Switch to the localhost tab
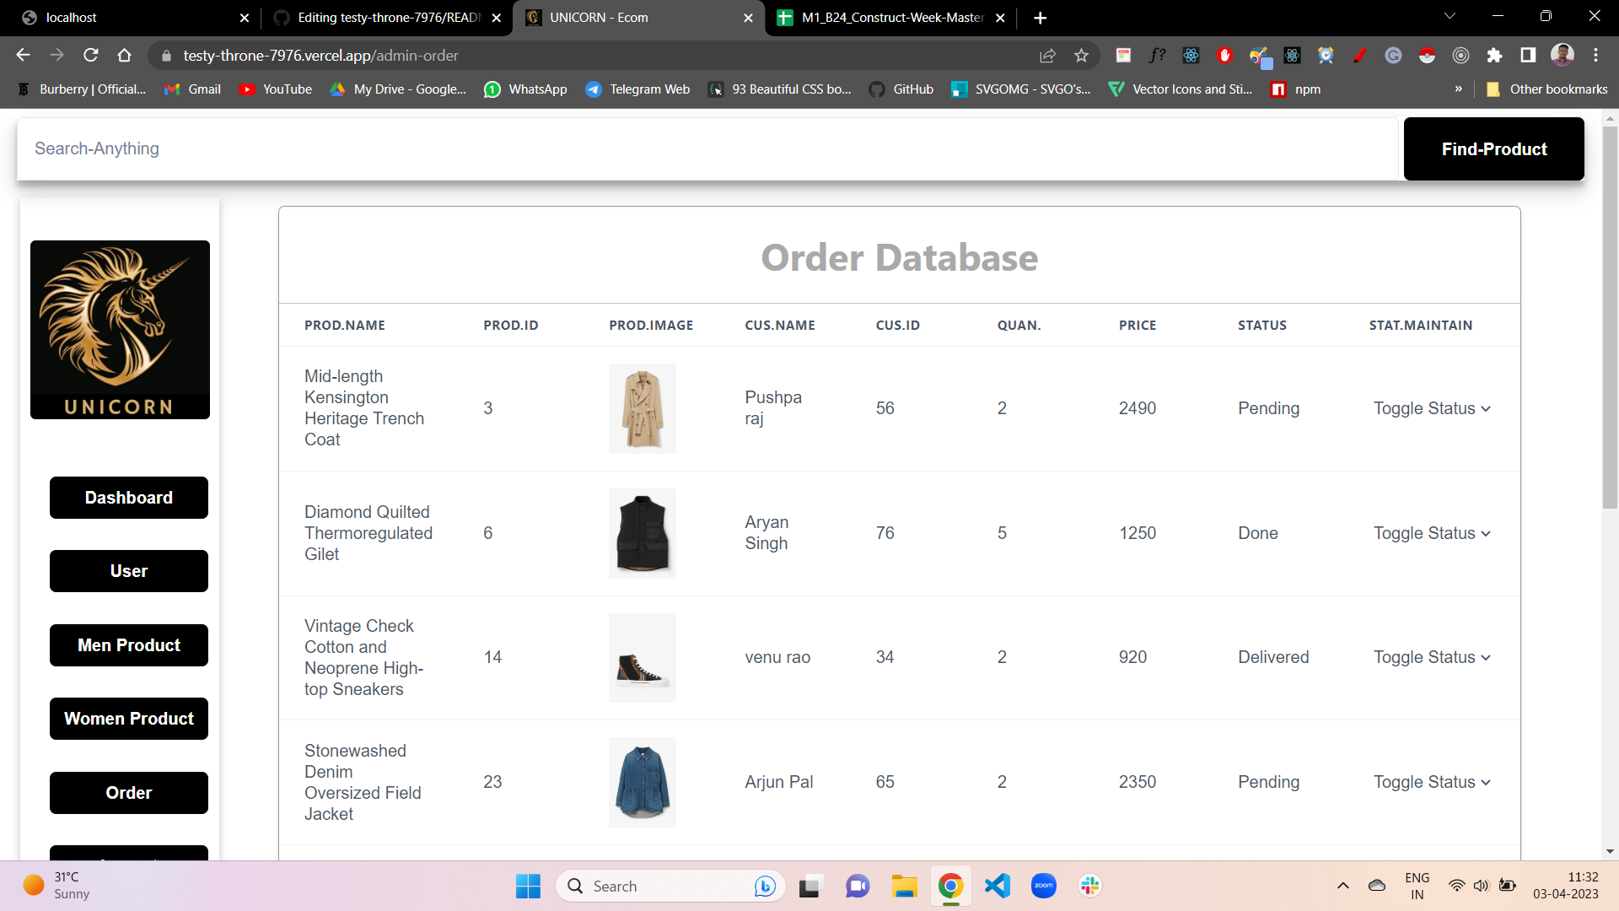Viewport: 1619px width, 911px height. [x=126, y=17]
